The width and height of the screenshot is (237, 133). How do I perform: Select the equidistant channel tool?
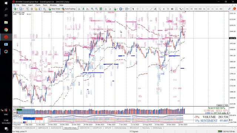pyautogui.click(x=155, y=9)
